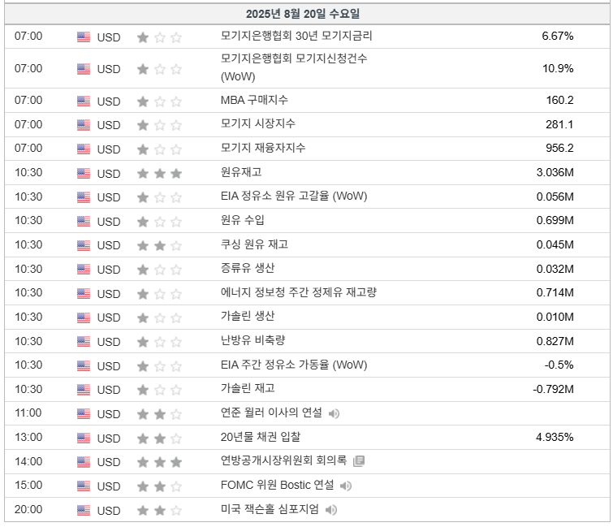Screen dimensions: 613x527
Task: Click the 11:00 time cell
Action: click(x=28, y=413)
